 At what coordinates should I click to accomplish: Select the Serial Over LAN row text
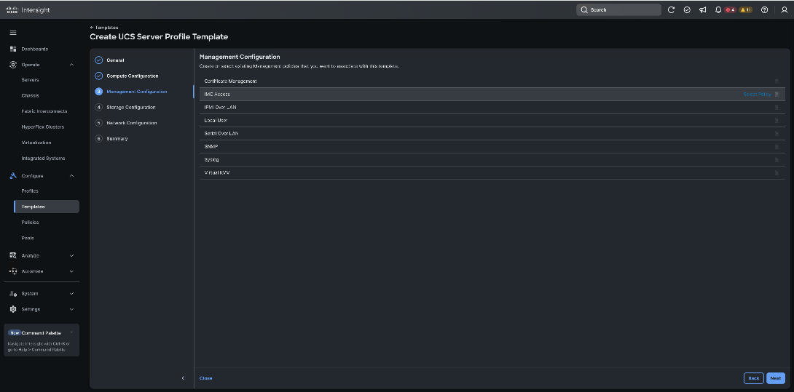click(x=221, y=134)
